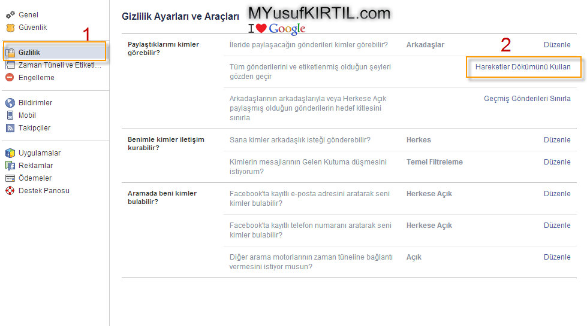
Task: Click the Zaman Tüneli ve Etiketleme icon
Action: tap(10, 65)
